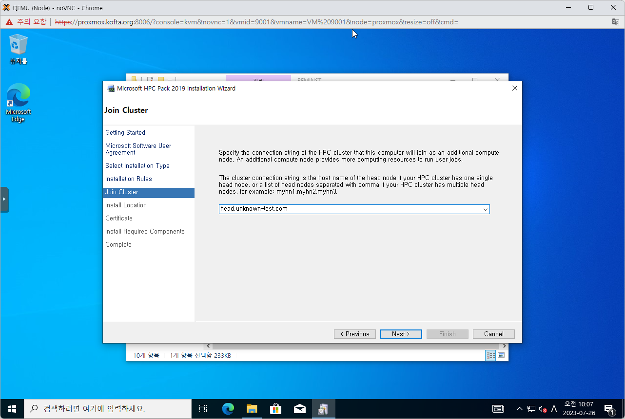Image resolution: width=625 pixels, height=419 pixels.
Task: Click the HPC Pack installer taskbar icon
Action: [x=323, y=409]
